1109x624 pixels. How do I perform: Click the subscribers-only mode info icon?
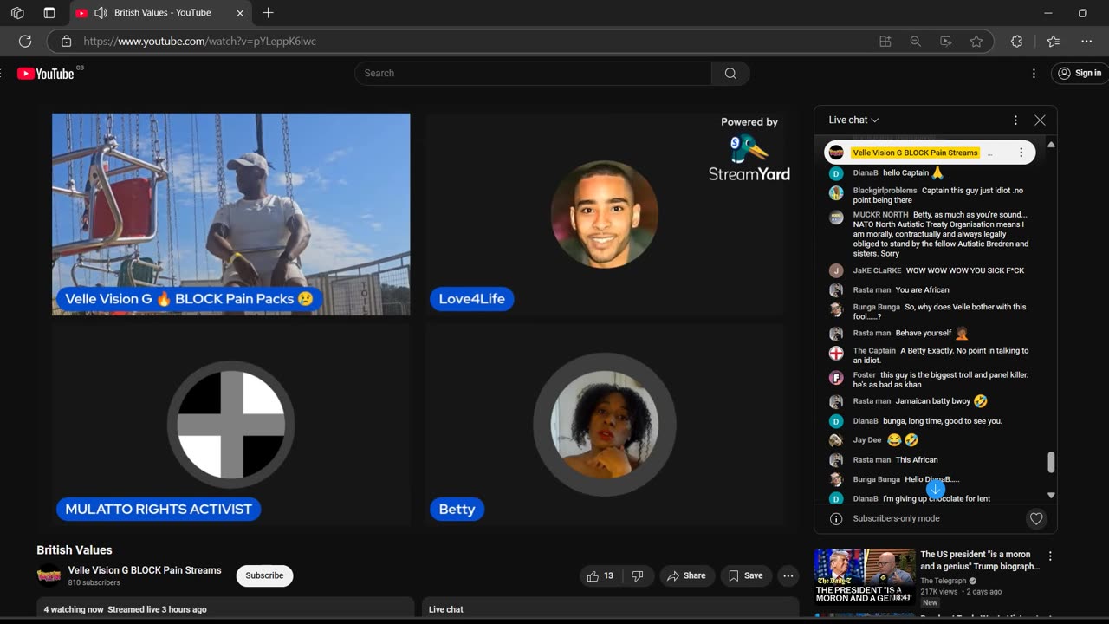tap(836, 519)
